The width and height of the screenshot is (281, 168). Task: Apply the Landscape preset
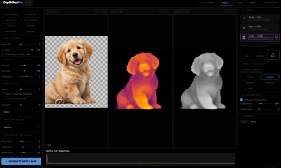pos(31,14)
